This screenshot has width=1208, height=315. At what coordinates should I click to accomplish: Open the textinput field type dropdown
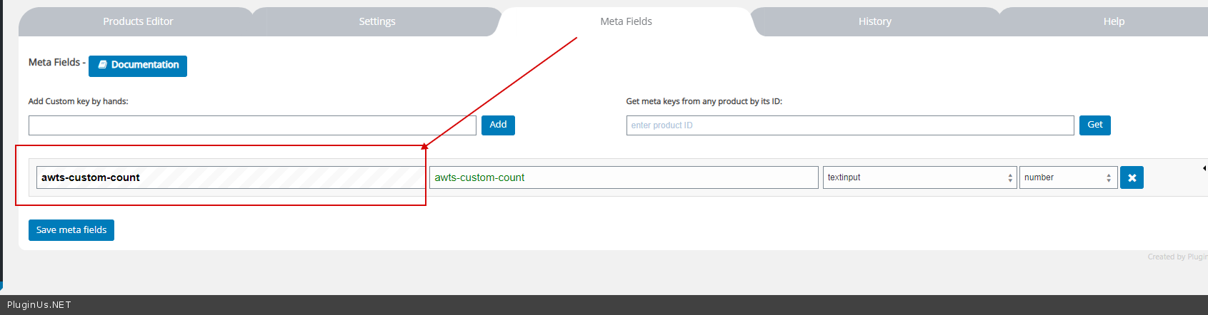tap(919, 177)
